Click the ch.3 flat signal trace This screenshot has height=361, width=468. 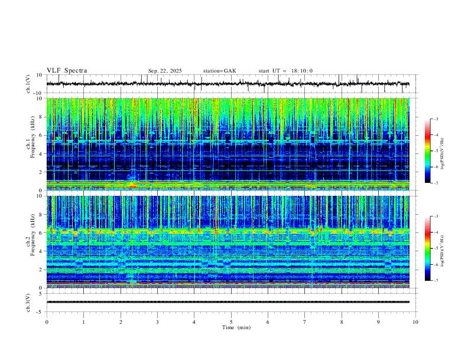tap(227, 302)
